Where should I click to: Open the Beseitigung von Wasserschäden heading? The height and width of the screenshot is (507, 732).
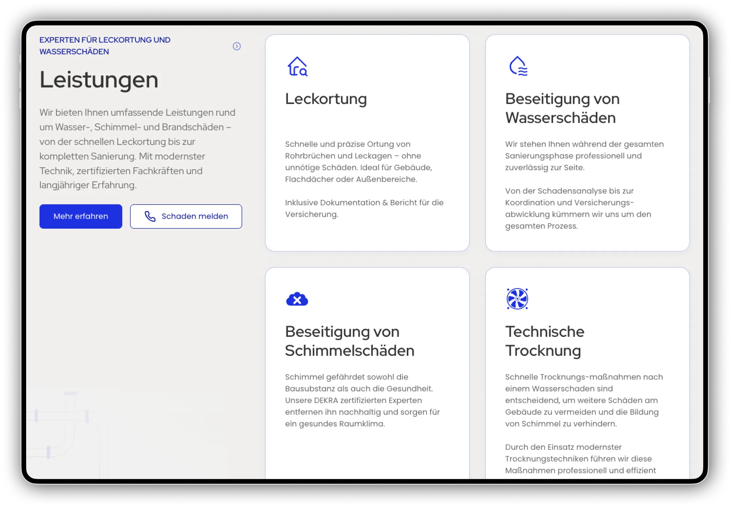562,108
